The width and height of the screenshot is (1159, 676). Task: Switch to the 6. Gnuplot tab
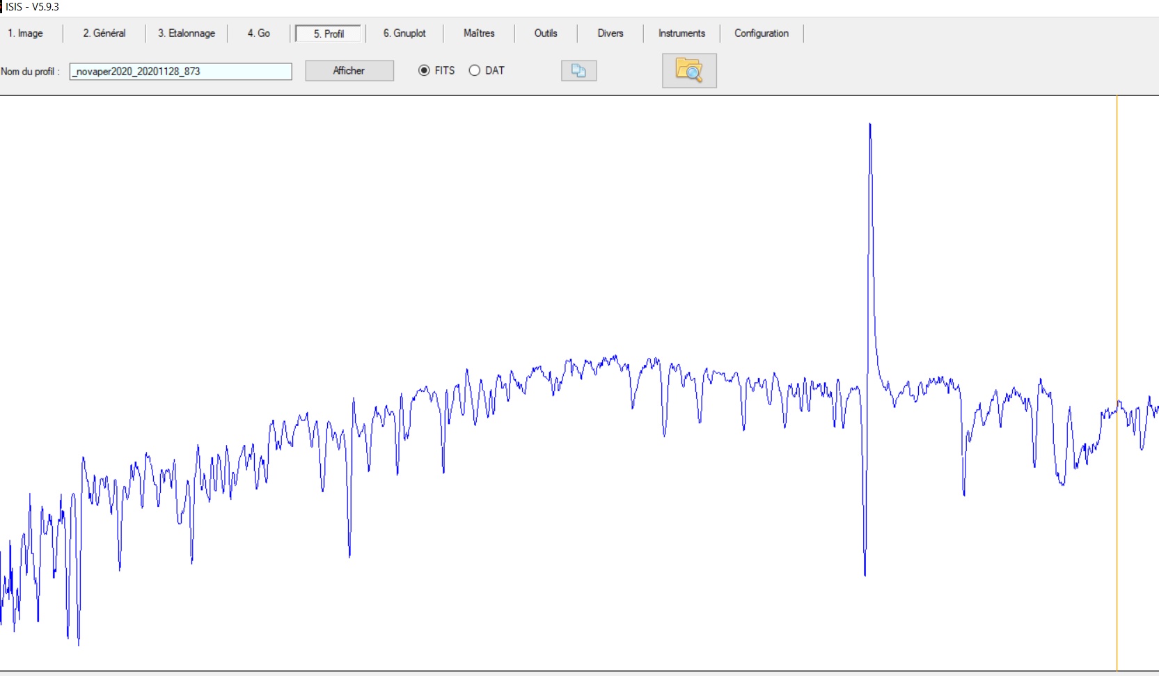pyautogui.click(x=404, y=33)
